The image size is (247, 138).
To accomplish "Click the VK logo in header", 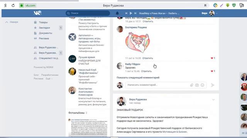I will pos(37,13).
